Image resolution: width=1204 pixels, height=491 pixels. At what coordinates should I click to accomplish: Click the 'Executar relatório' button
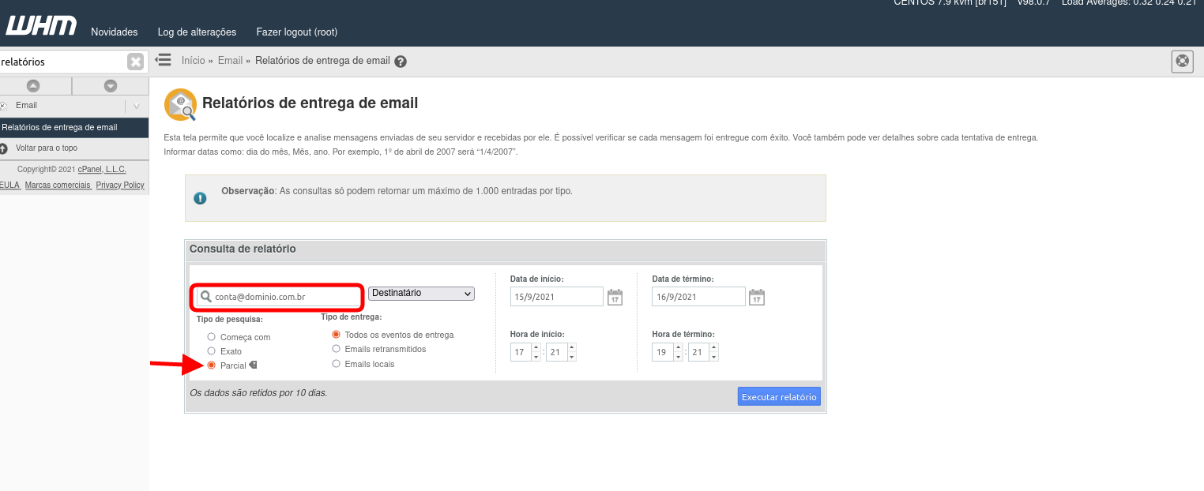pos(779,396)
